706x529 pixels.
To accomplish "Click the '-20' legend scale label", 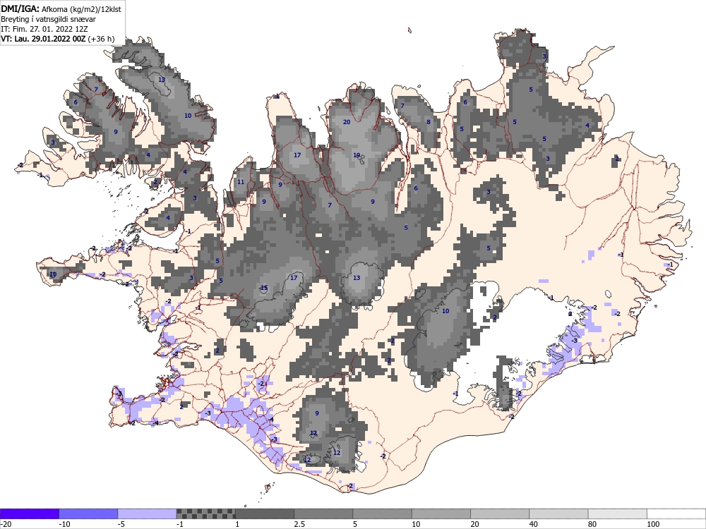I will pyautogui.click(x=6, y=524).
